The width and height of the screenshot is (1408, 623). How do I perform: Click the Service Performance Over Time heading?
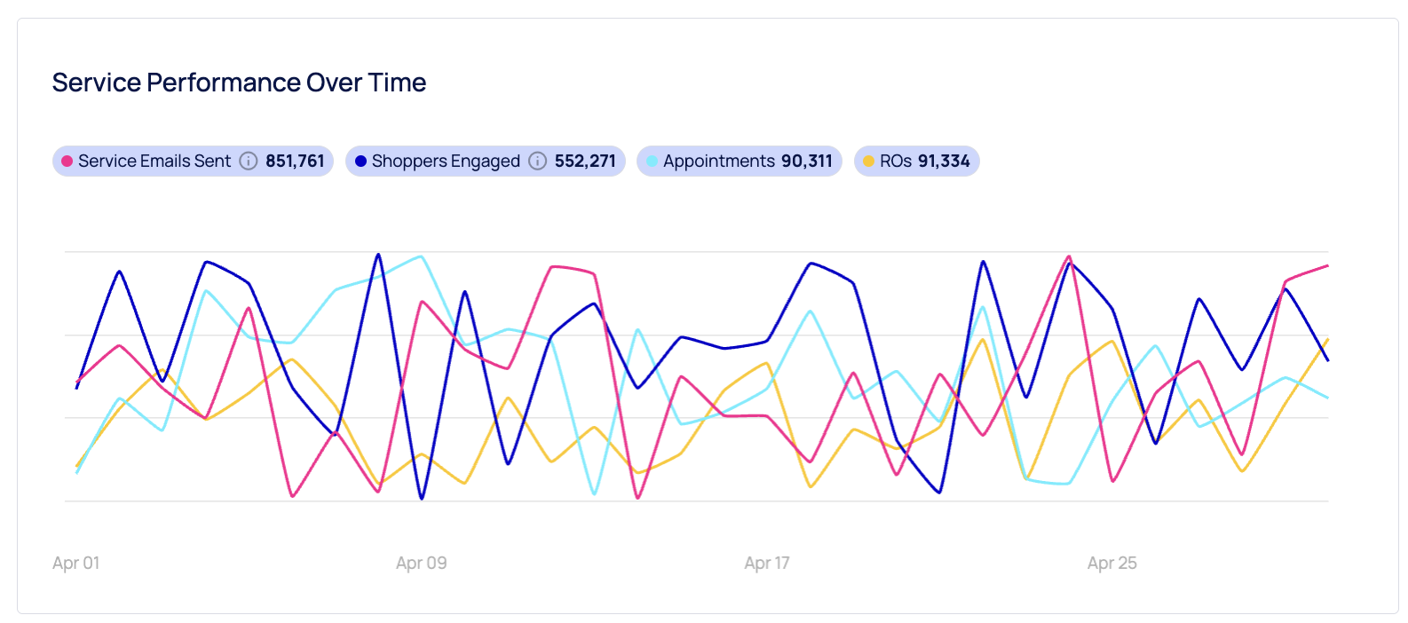click(240, 83)
